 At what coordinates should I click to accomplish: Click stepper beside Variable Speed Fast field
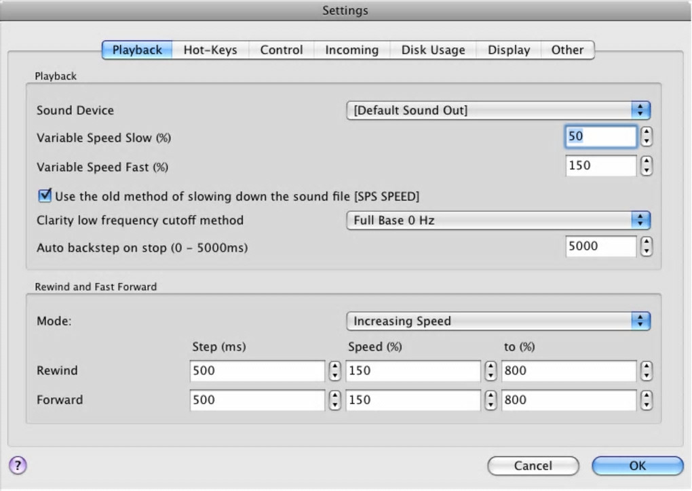(x=646, y=165)
